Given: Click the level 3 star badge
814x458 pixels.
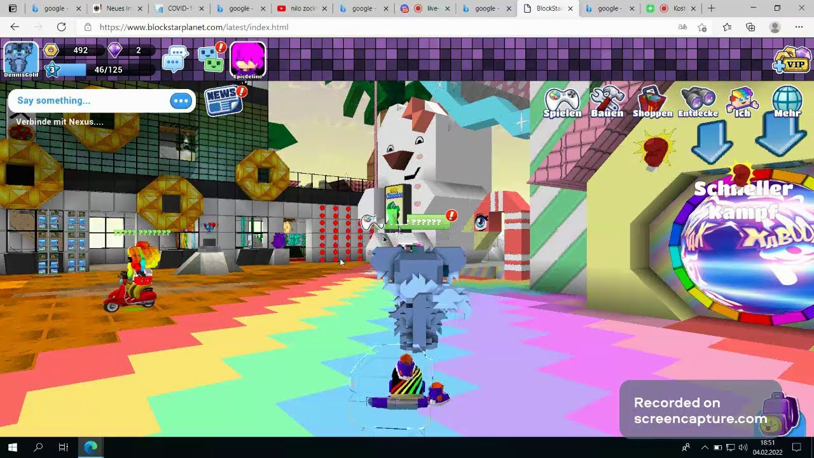Looking at the screenshot, I should click(53, 69).
